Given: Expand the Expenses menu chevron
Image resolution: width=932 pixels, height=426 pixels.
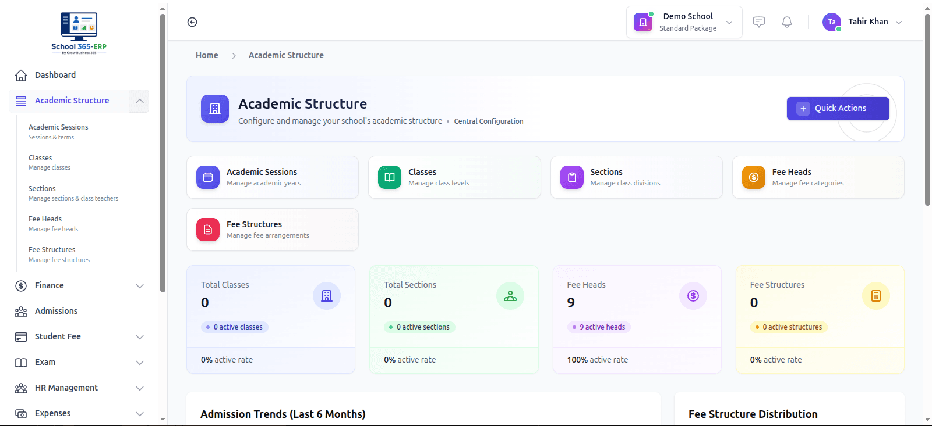Looking at the screenshot, I should (140, 414).
